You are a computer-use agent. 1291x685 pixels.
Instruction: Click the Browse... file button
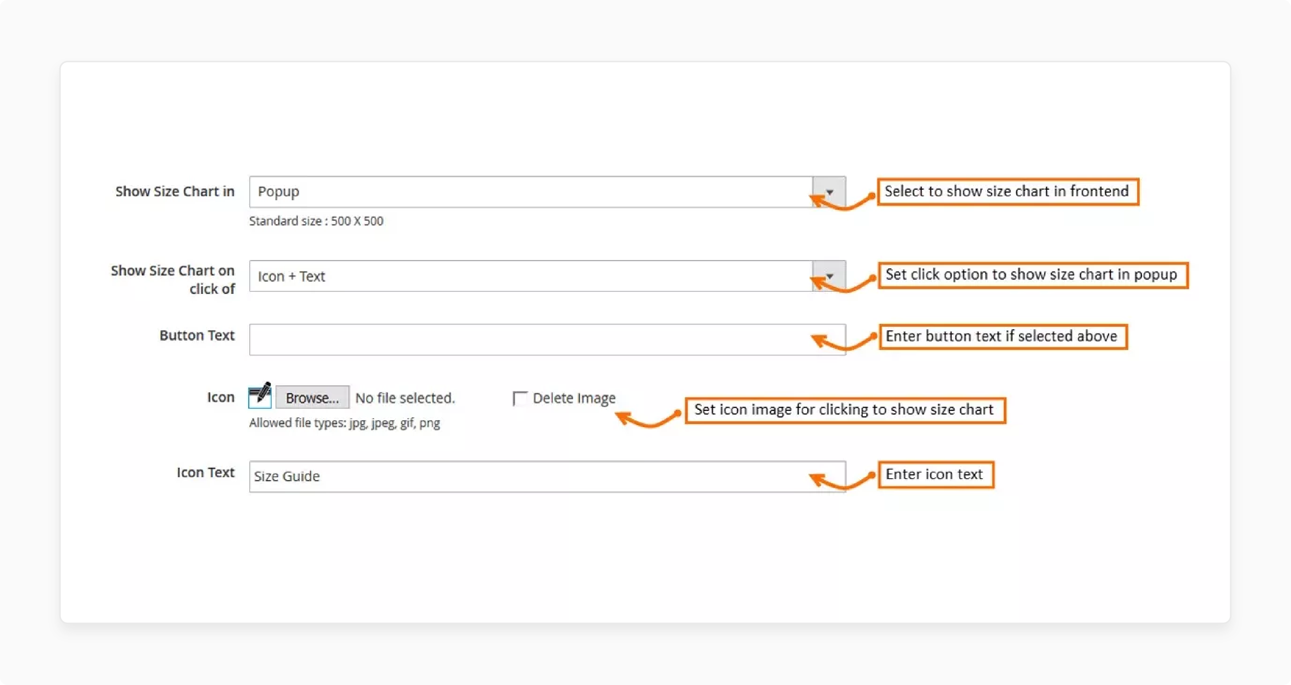(x=312, y=397)
